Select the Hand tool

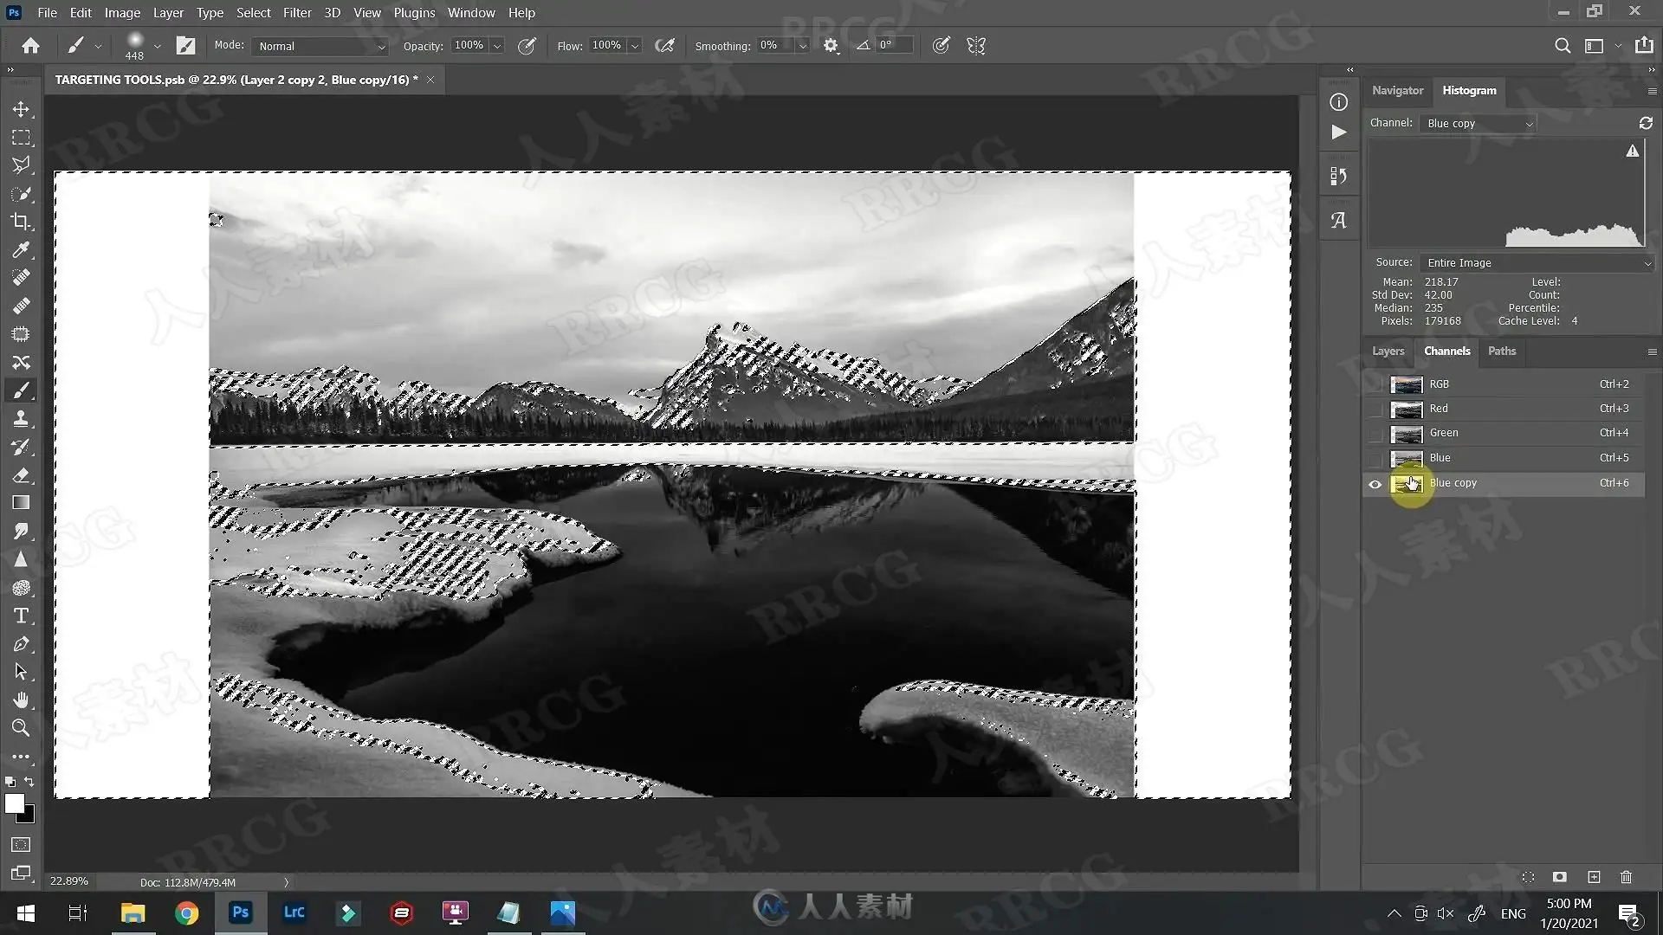21,700
